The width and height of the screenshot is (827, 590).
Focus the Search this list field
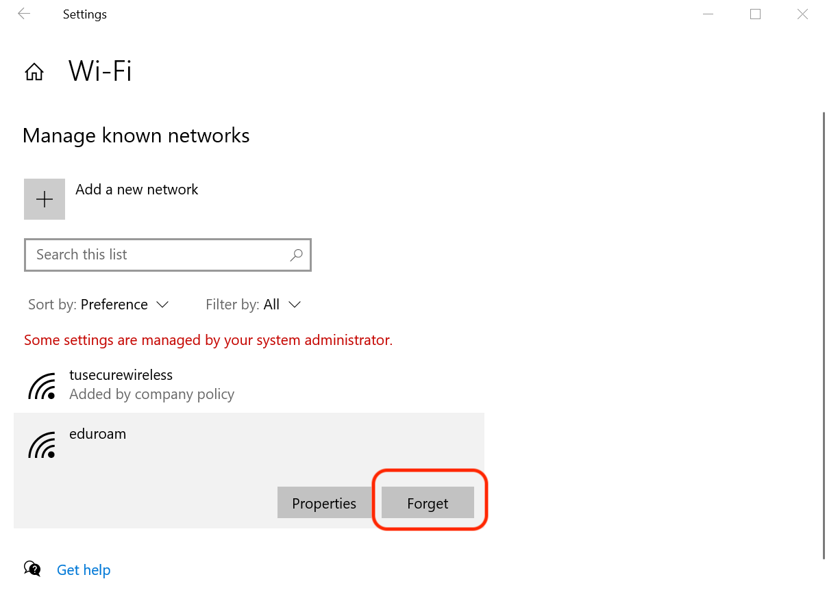(158, 255)
